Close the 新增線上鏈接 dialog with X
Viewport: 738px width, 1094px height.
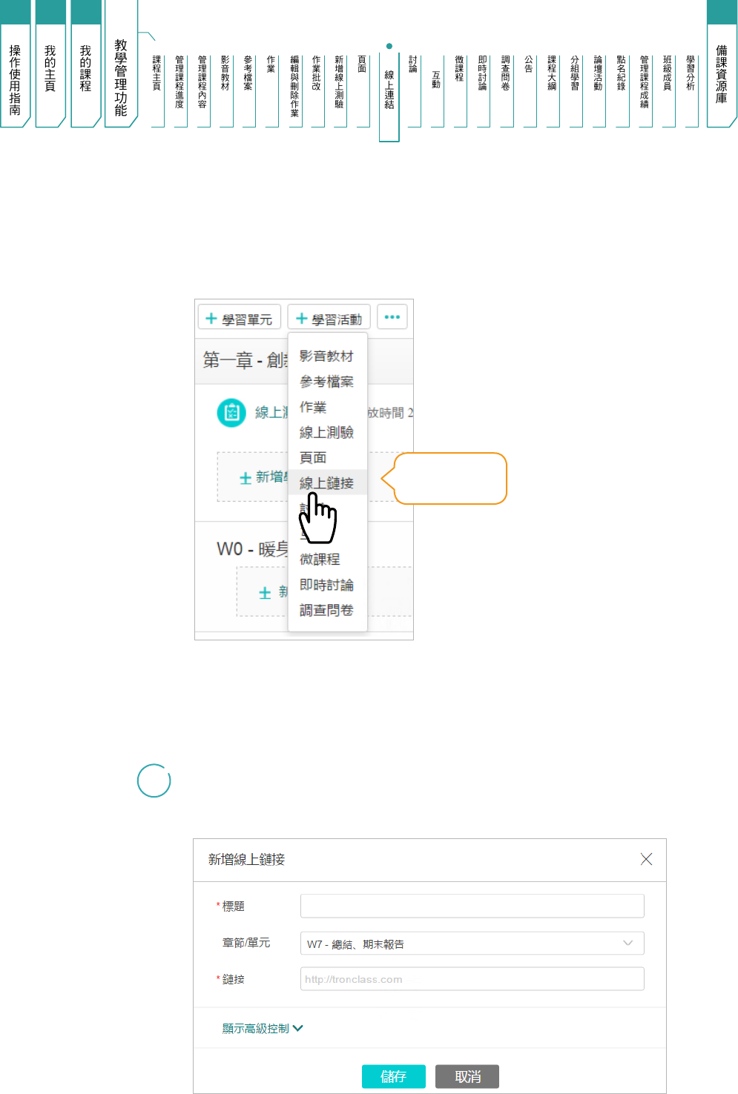coord(646,859)
